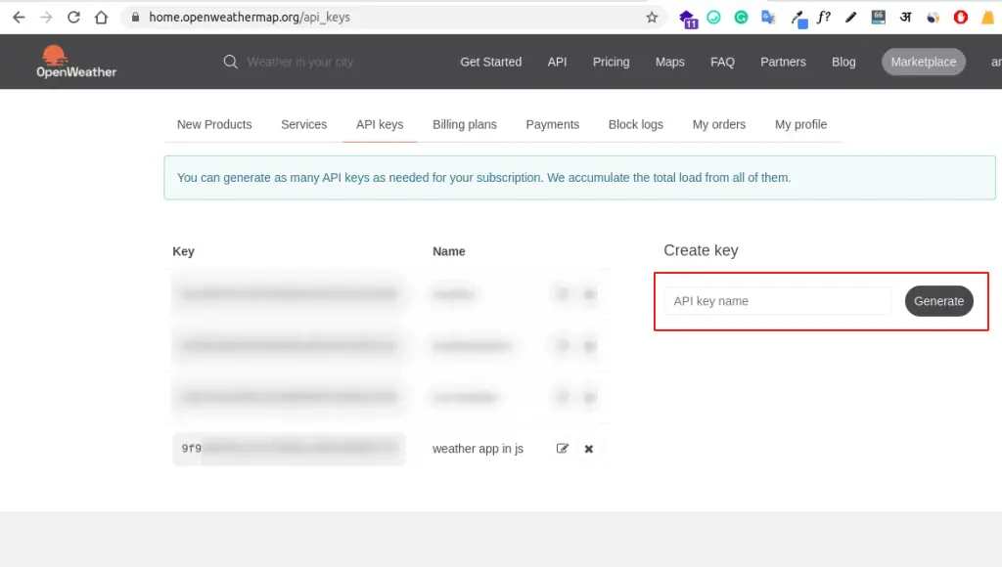Viewport: 1002px width, 567px height.
Task: Delete the 'weather app in js' key
Action: 588,449
